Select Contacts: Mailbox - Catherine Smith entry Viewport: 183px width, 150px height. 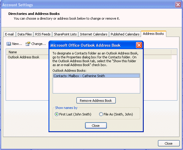pyautogui.click(x=96, y=76)
